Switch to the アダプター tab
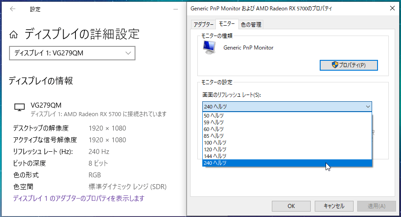 203,24
